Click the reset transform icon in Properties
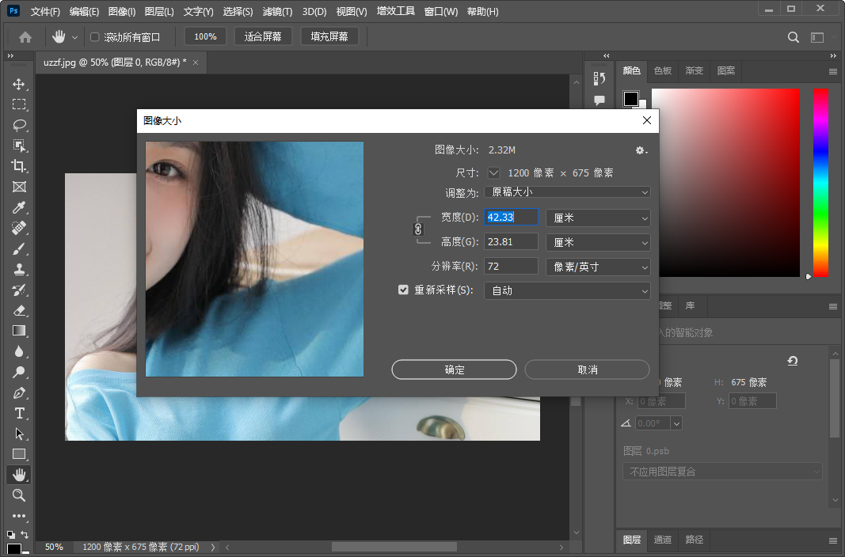Viewport: 845px width, 557px height. click(x=793, y=361)
